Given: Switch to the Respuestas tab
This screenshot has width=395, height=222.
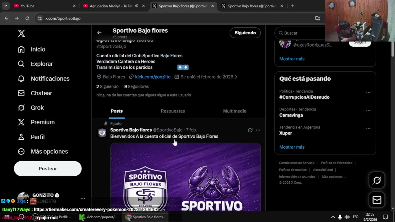Looking at the screenshot, I should click(173, 111).
